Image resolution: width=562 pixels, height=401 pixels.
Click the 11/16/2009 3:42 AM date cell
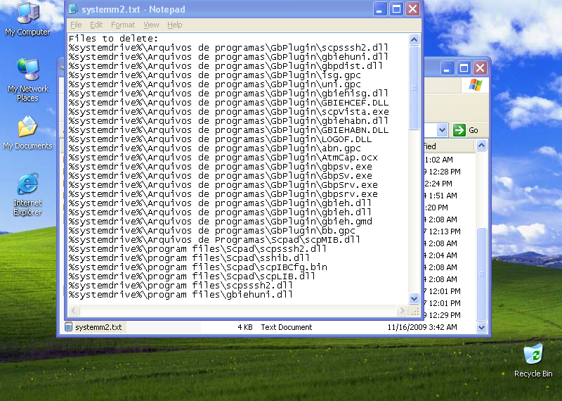422,327
